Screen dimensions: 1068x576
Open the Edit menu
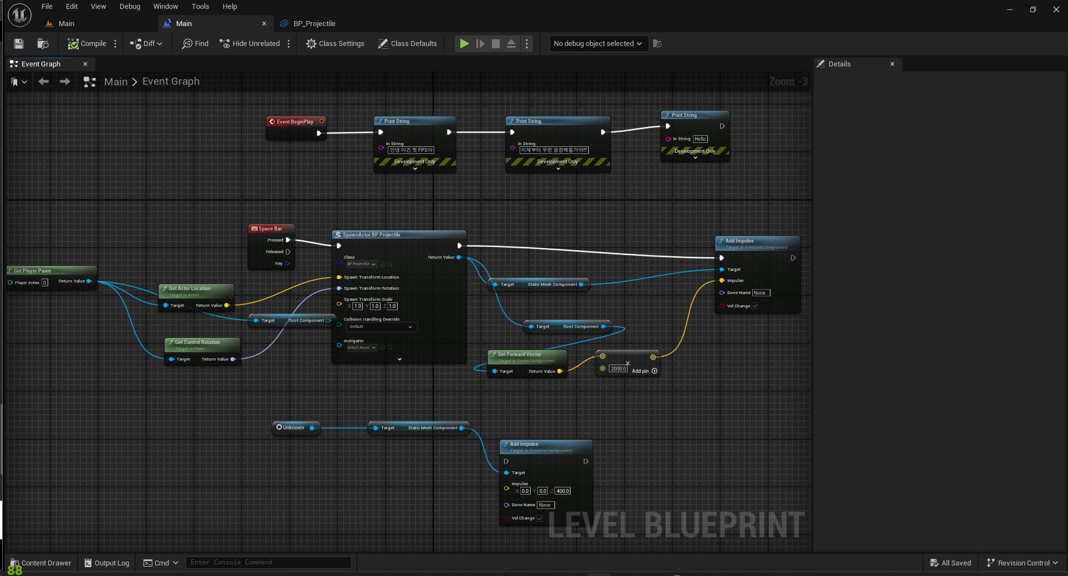pos(71,7)
